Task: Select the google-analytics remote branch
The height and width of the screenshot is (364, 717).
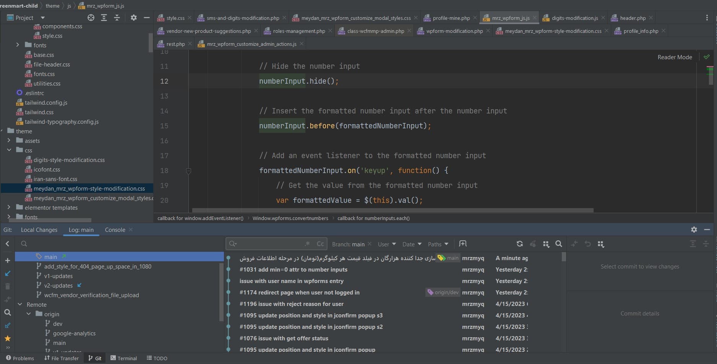Action: pos(74,333)
